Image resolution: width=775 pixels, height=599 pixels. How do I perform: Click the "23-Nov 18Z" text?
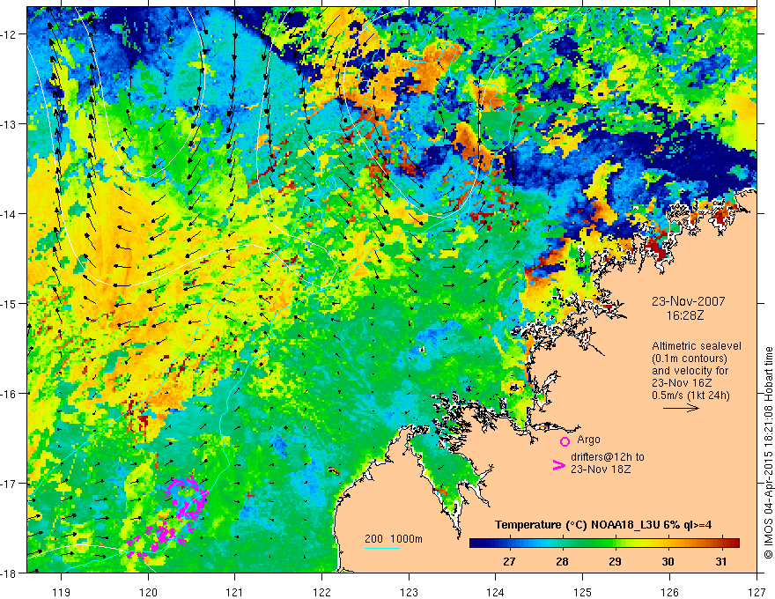tap(601, 469)
